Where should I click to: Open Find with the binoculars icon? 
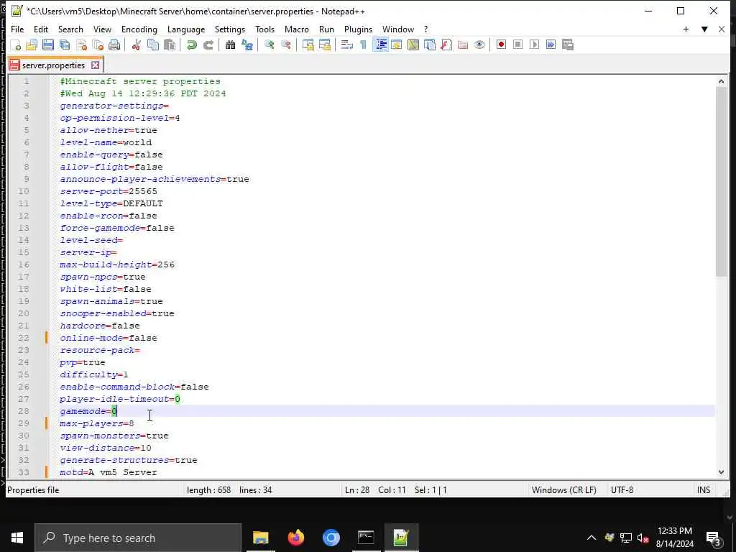(230, 45)
